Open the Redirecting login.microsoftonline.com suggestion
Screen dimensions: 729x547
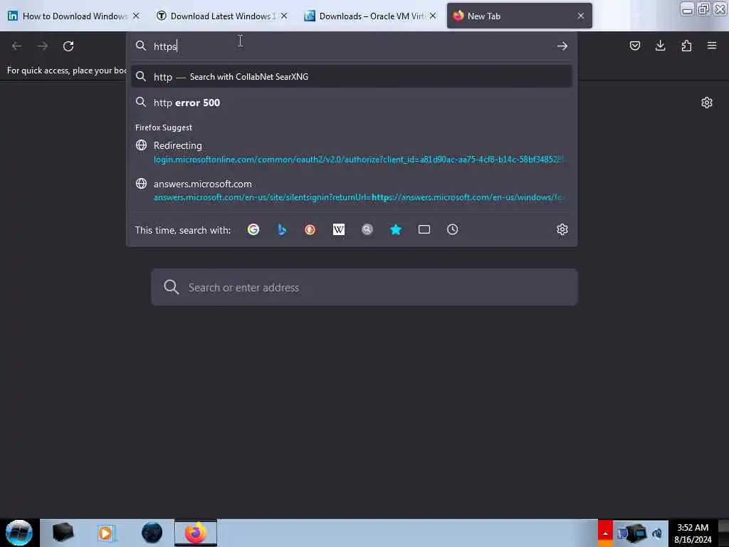(x=352, y=152)
